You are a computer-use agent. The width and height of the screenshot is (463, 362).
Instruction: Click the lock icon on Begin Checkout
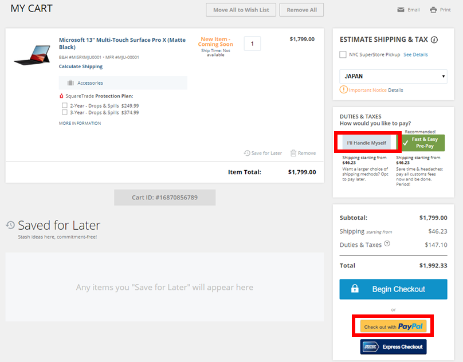click(355, 288)
